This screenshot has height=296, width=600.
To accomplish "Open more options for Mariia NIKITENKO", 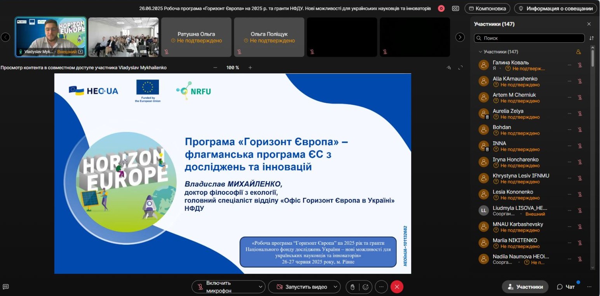I will 570,243.
